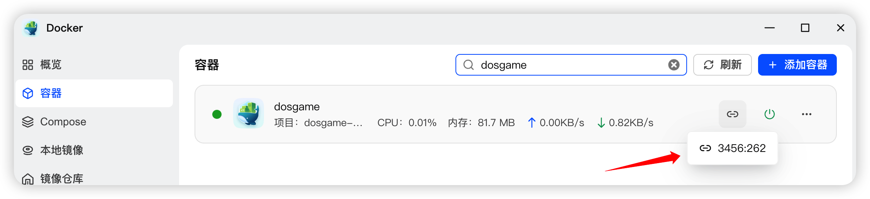Viewport: 870px width, 199px height.
Task: Click the green running status dot
Action: [x=217, y=114]
